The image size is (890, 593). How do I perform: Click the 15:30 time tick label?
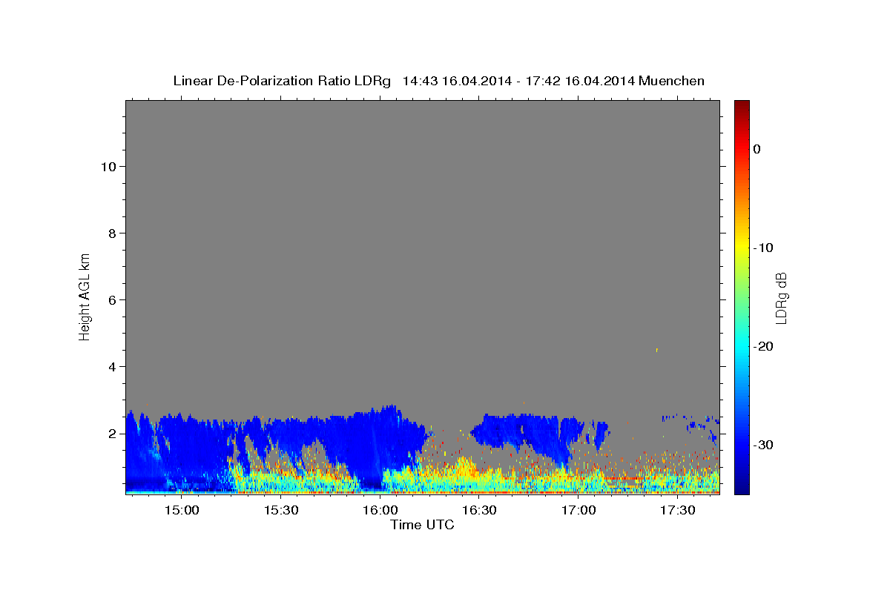pyautogui.click(x=280, y=511)
